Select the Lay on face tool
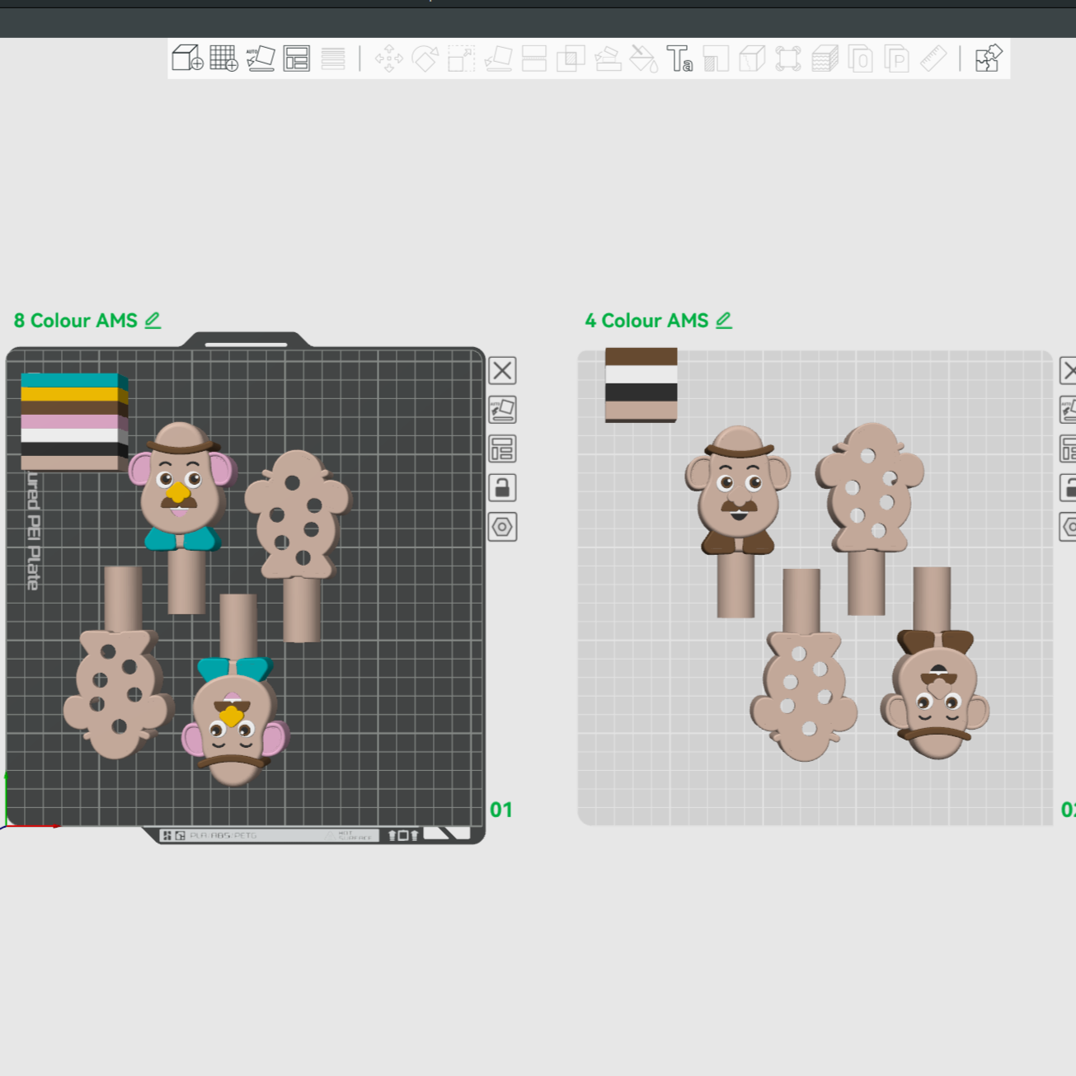Viewport: 1076px width, 1076px height. [498, 59]
